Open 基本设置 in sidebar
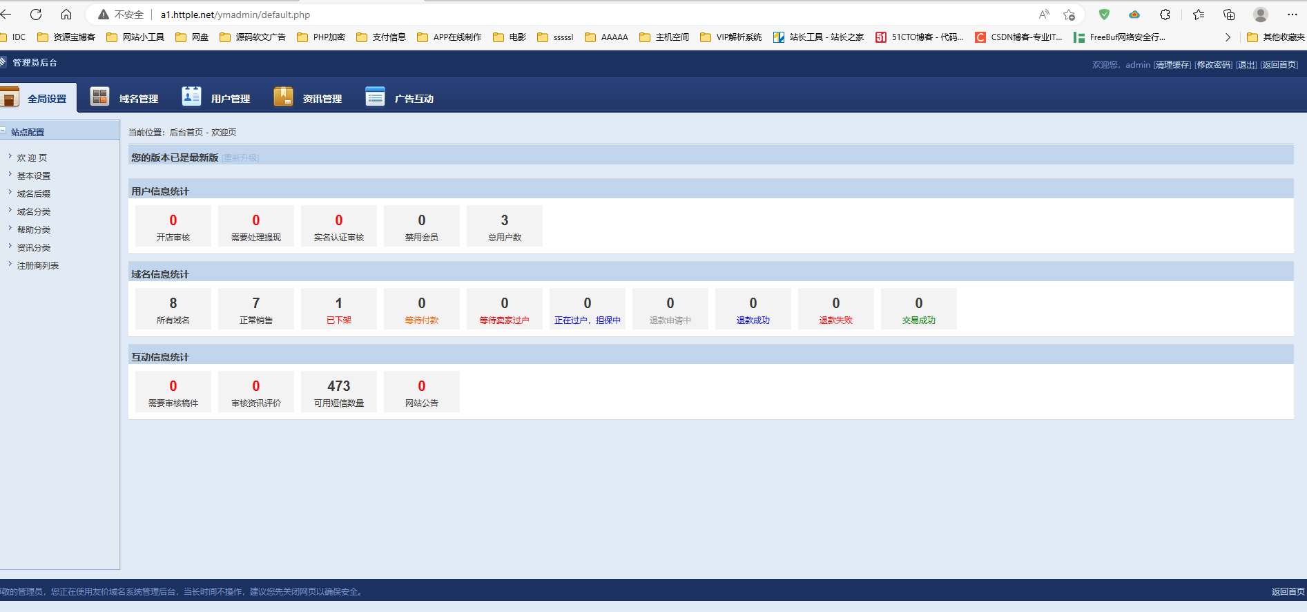The height and width of the screenshot is (612, 1307). point(34,176)
